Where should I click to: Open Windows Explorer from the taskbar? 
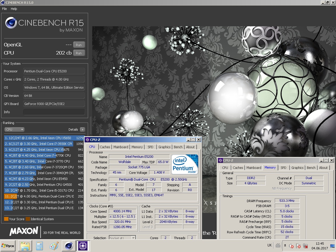pos(25,246)
